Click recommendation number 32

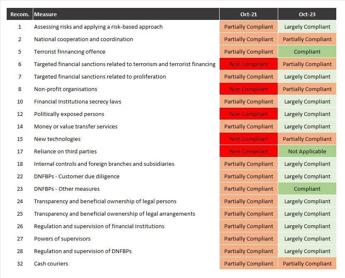click(20, 263)
